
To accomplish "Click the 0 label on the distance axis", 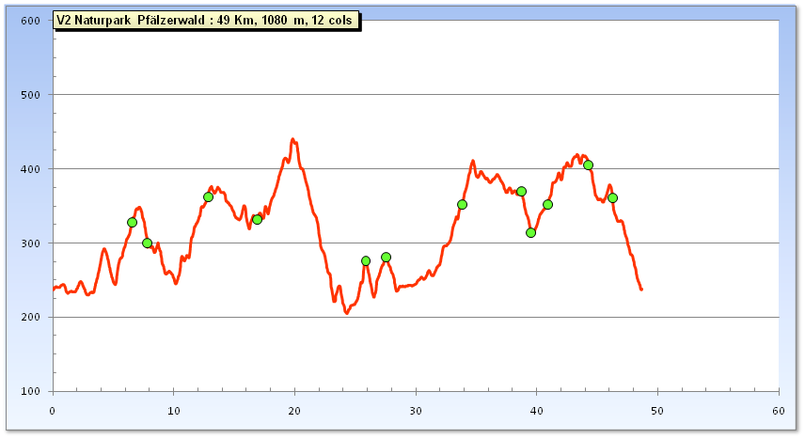I will pyautogui.click(x=53, y=411).
